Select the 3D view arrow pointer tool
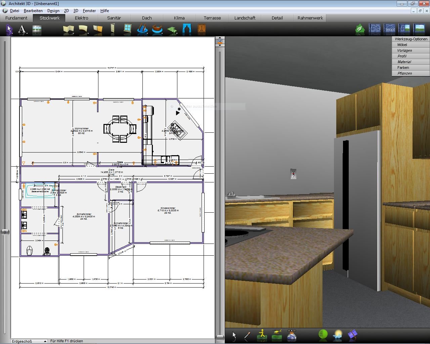Screen dimensions: 430x344 pyautogui.click(x=234, y=336)
